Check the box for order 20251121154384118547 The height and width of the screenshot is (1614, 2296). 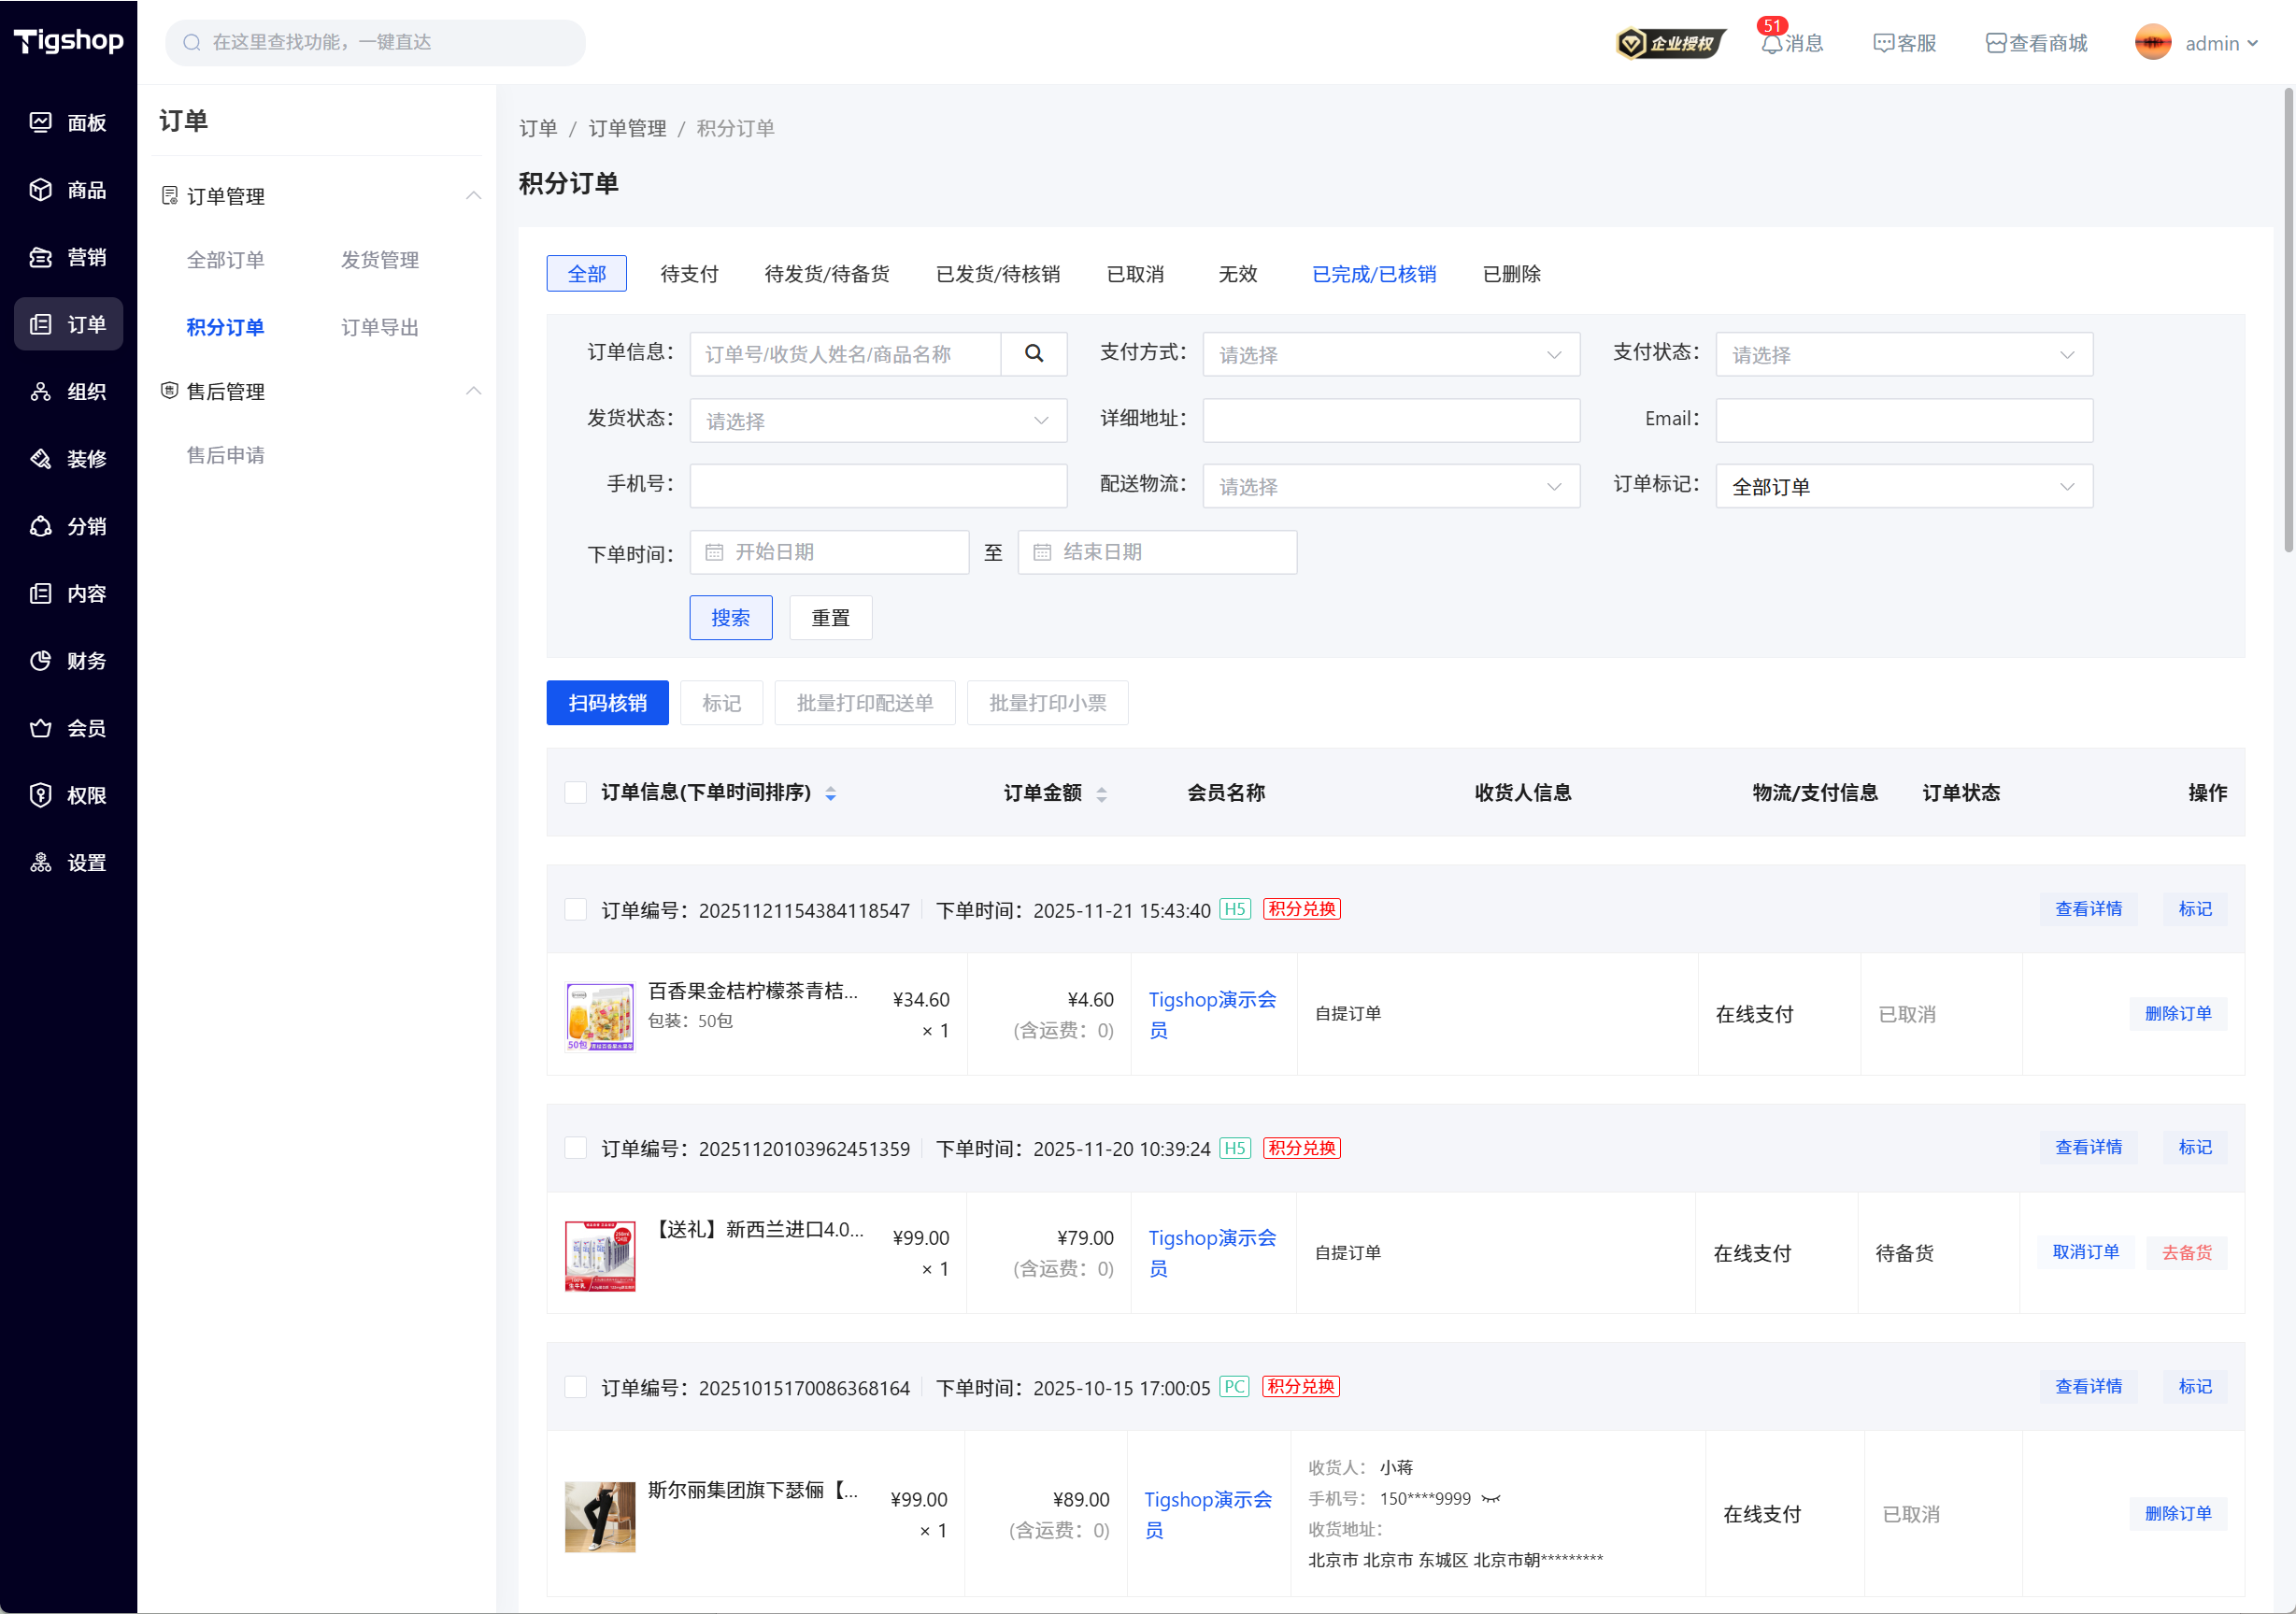(576, 909)
